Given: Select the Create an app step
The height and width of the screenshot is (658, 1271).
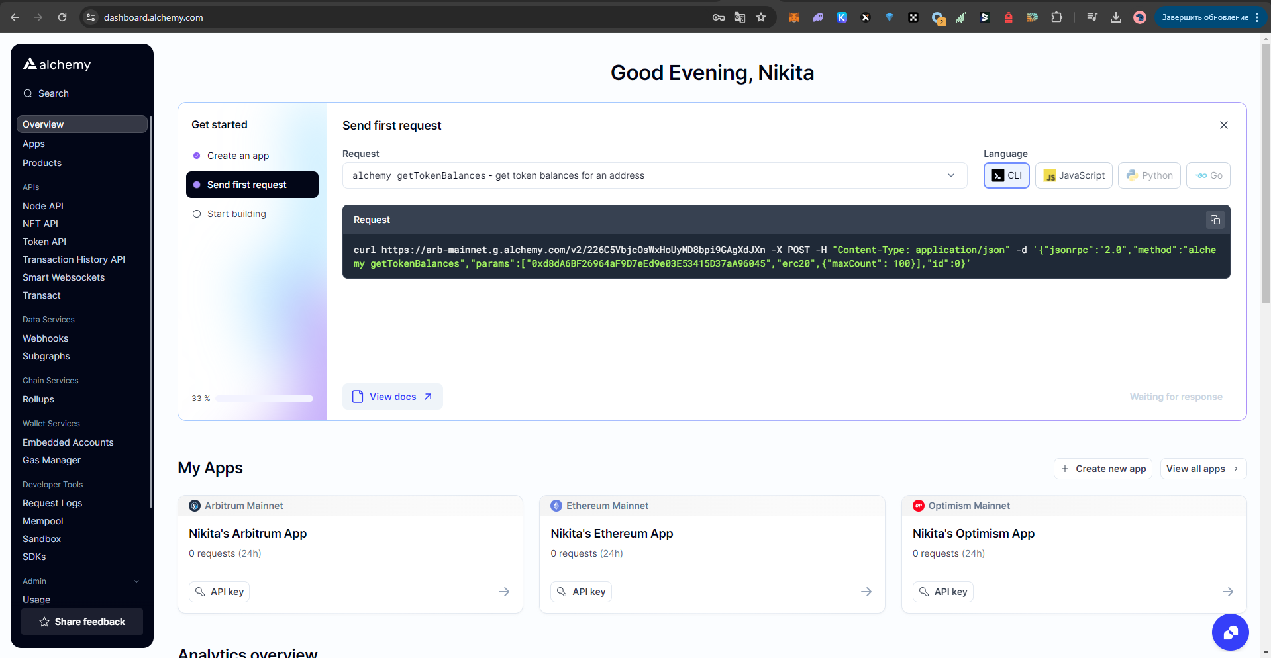Looking at the screenshot, I should [238, 156].
